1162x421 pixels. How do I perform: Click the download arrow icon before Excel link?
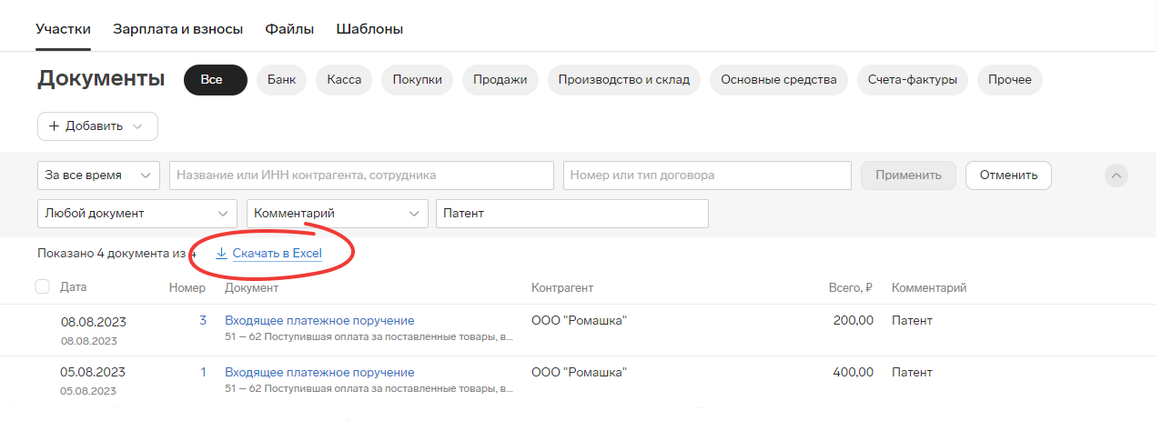(221, 254)
